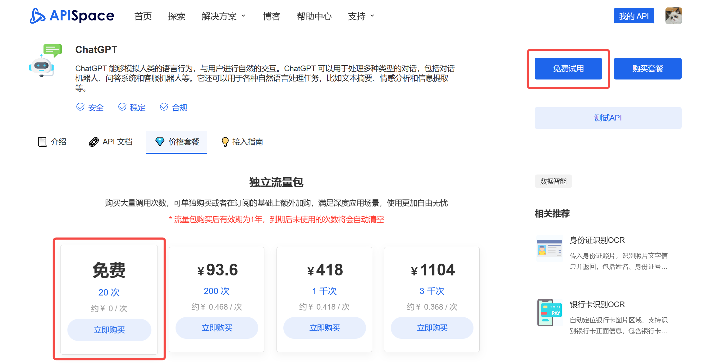Click the paperclip icon for API 文档
718x363 pixels.
[94, 142]
